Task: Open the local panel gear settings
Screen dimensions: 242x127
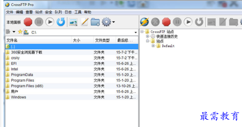Action: [106, 22]
